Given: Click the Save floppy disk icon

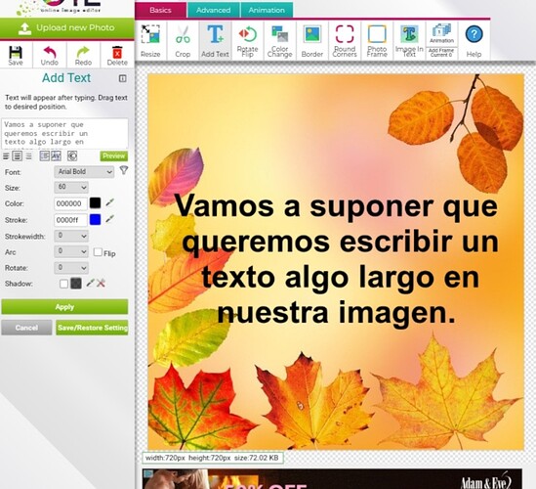Looking at the screenshot, I should tap(16, 55).
